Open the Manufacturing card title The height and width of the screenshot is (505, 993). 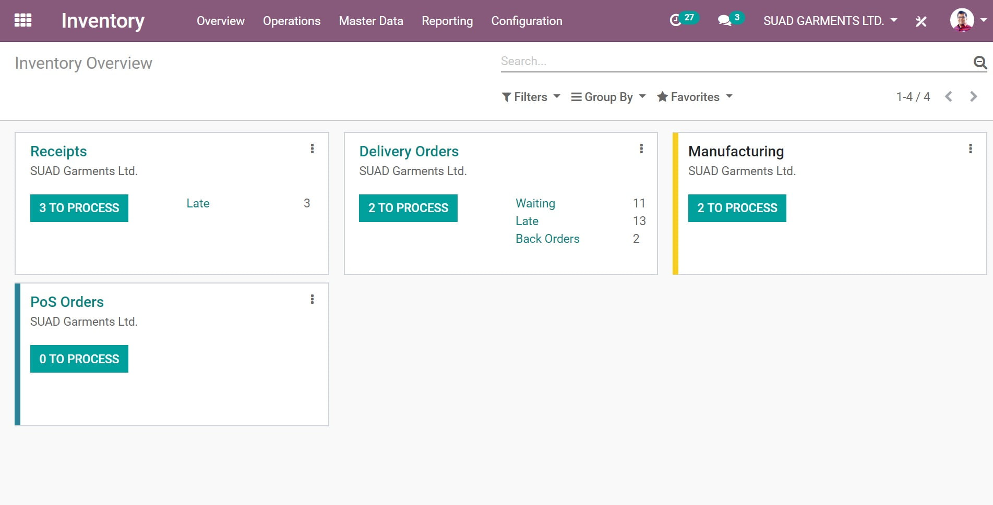click(x=736, y=151)
